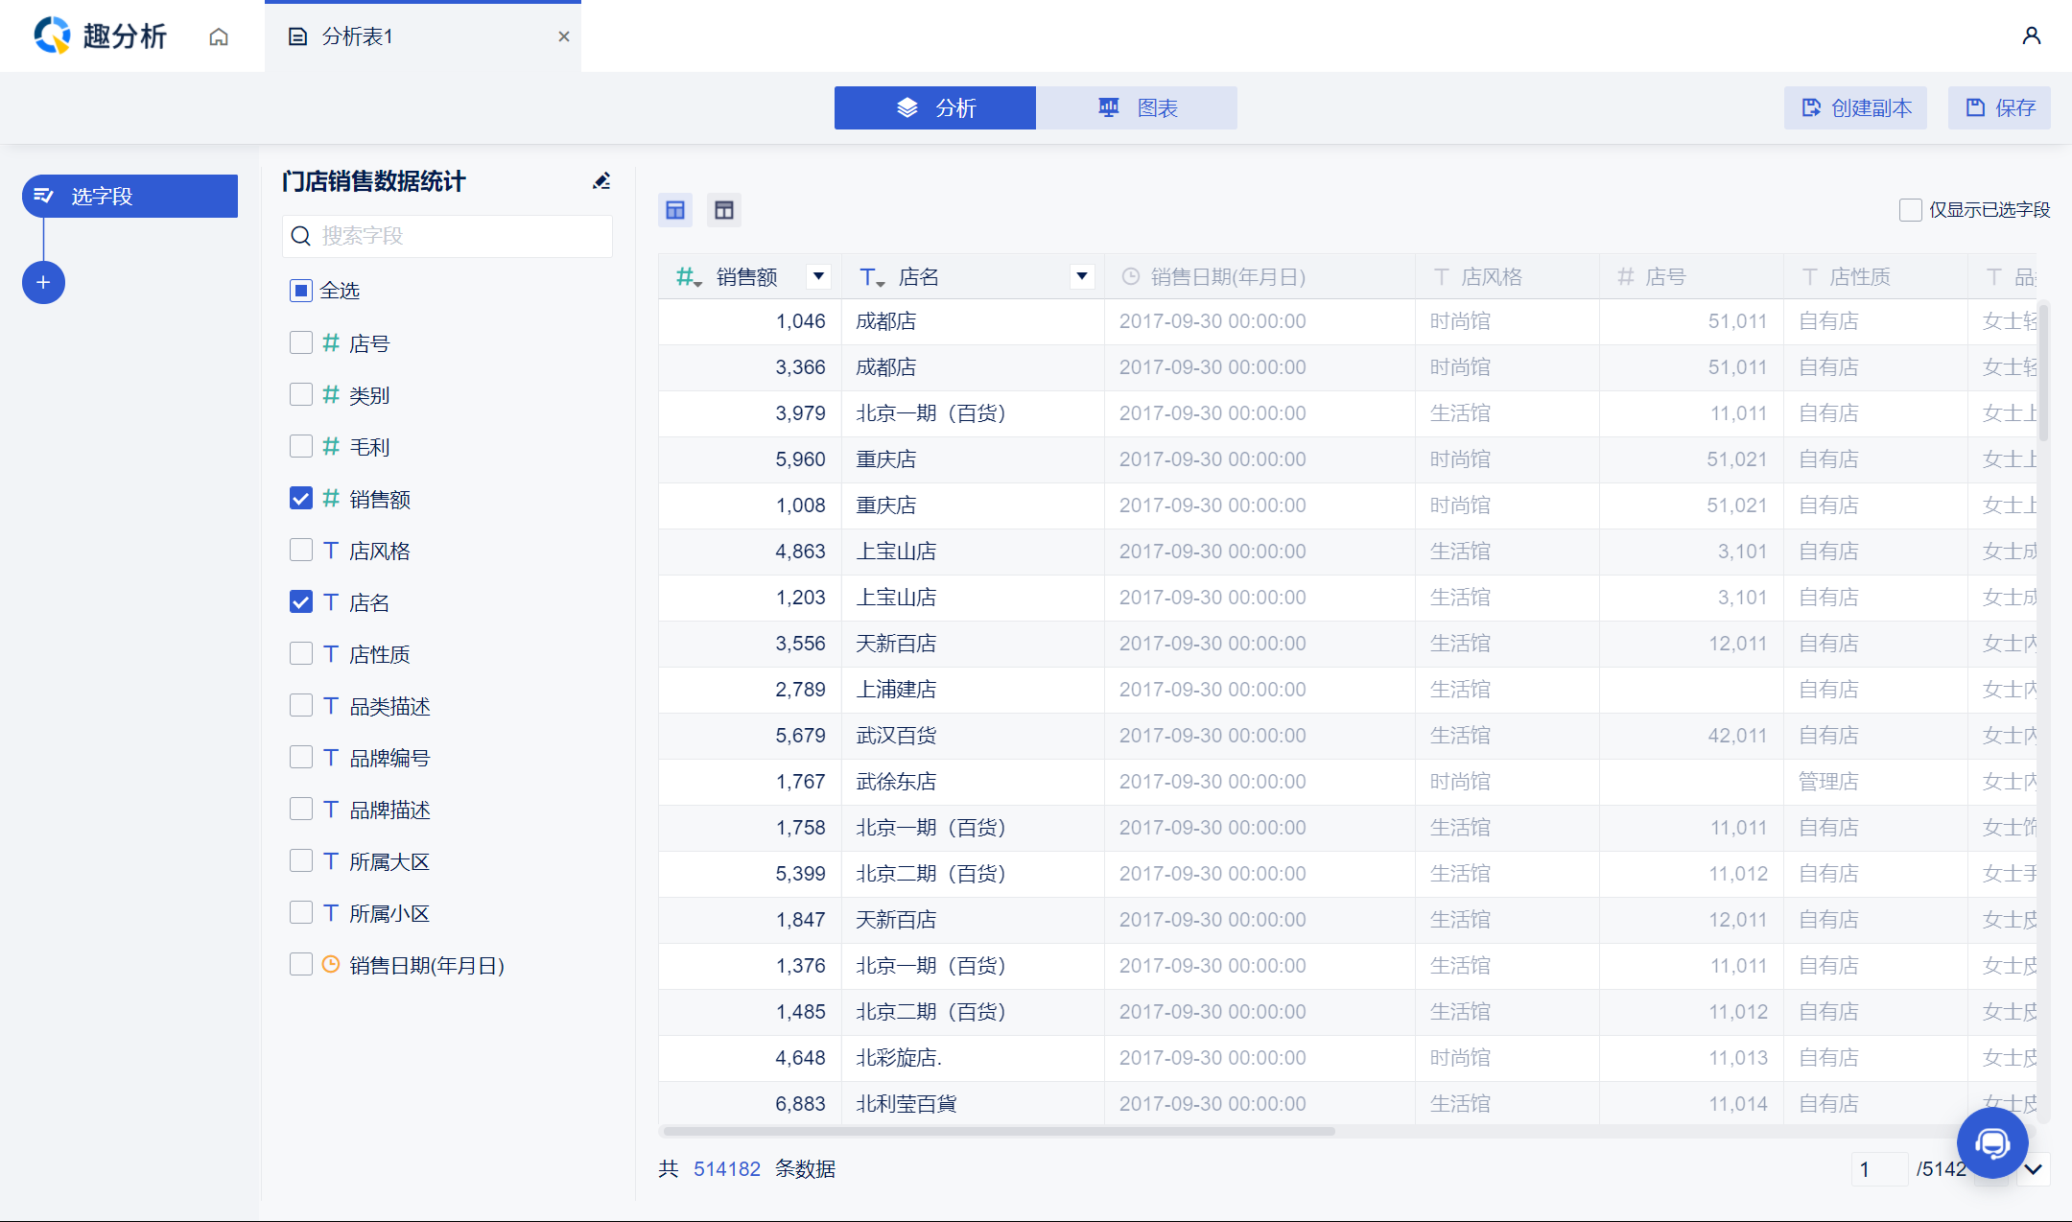This screenshot has height=1222, width=2072.
Task: Open the user profile icon
Action: pos(2031,36)
